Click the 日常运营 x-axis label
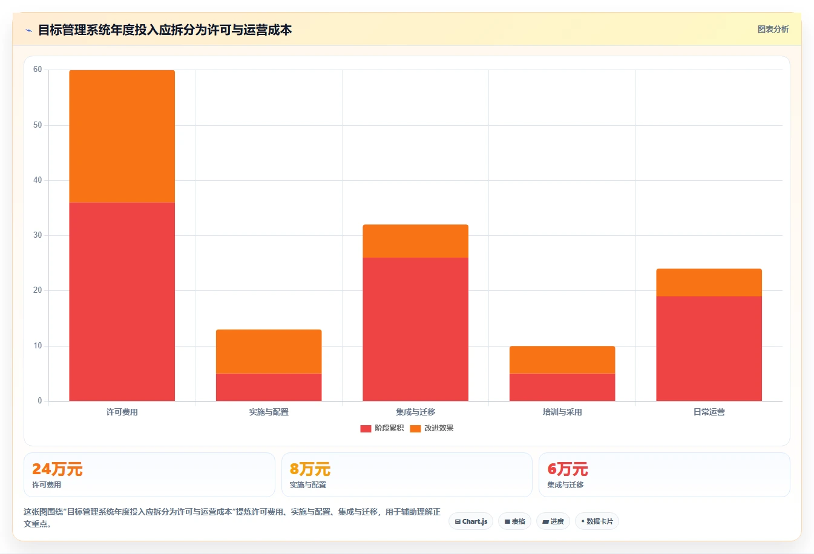 click(709, 412)
